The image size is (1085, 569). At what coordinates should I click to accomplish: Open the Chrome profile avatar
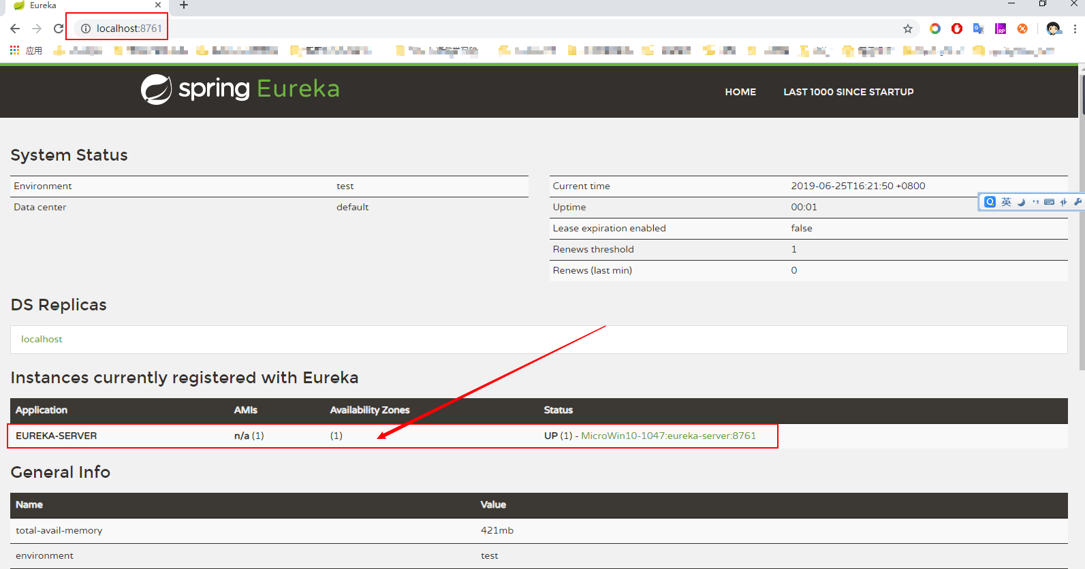pyautogui.click(x=1054, y=29)
